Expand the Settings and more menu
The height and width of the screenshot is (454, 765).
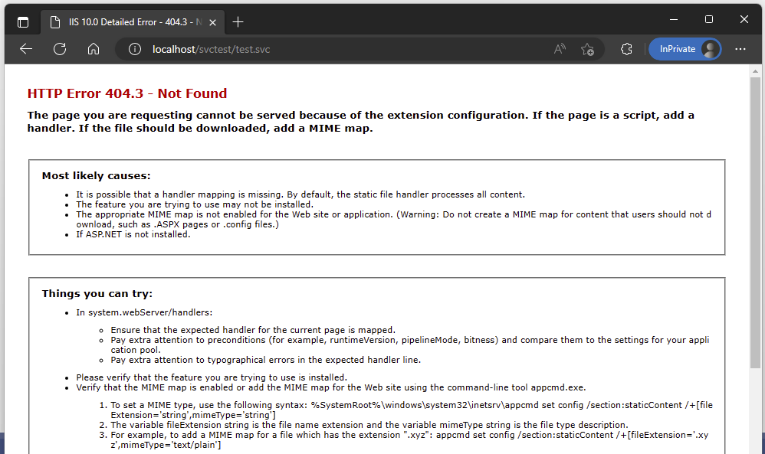[740, 49]
